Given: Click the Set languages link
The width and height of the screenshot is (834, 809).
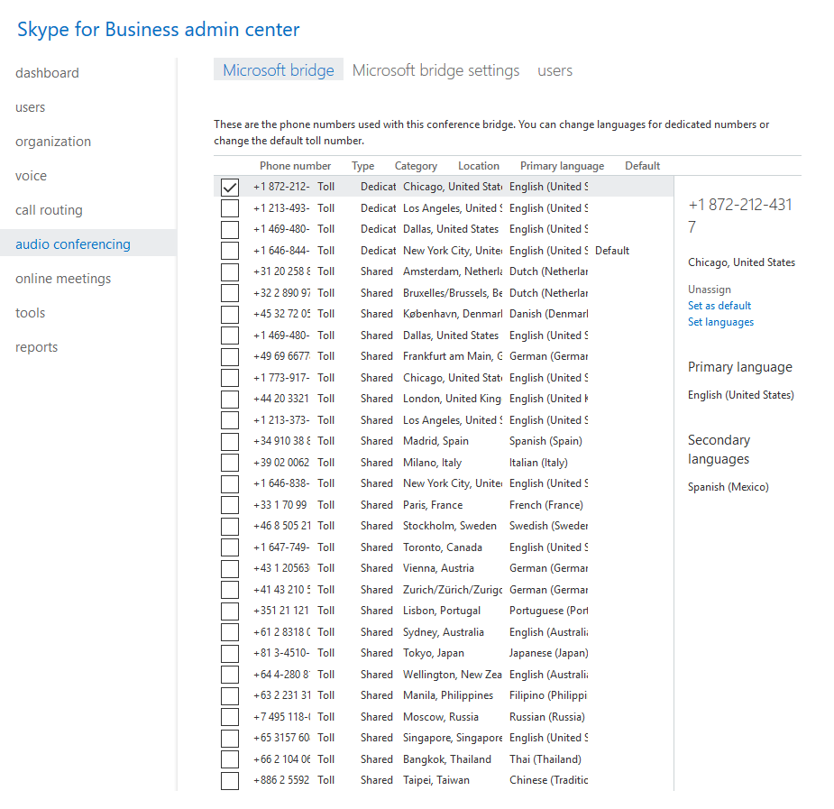Looking at the screenshot, I should tap(720, 322).
